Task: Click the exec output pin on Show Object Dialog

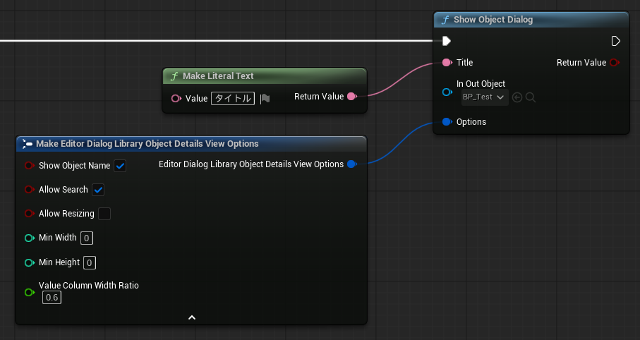Action: (615, 41)
